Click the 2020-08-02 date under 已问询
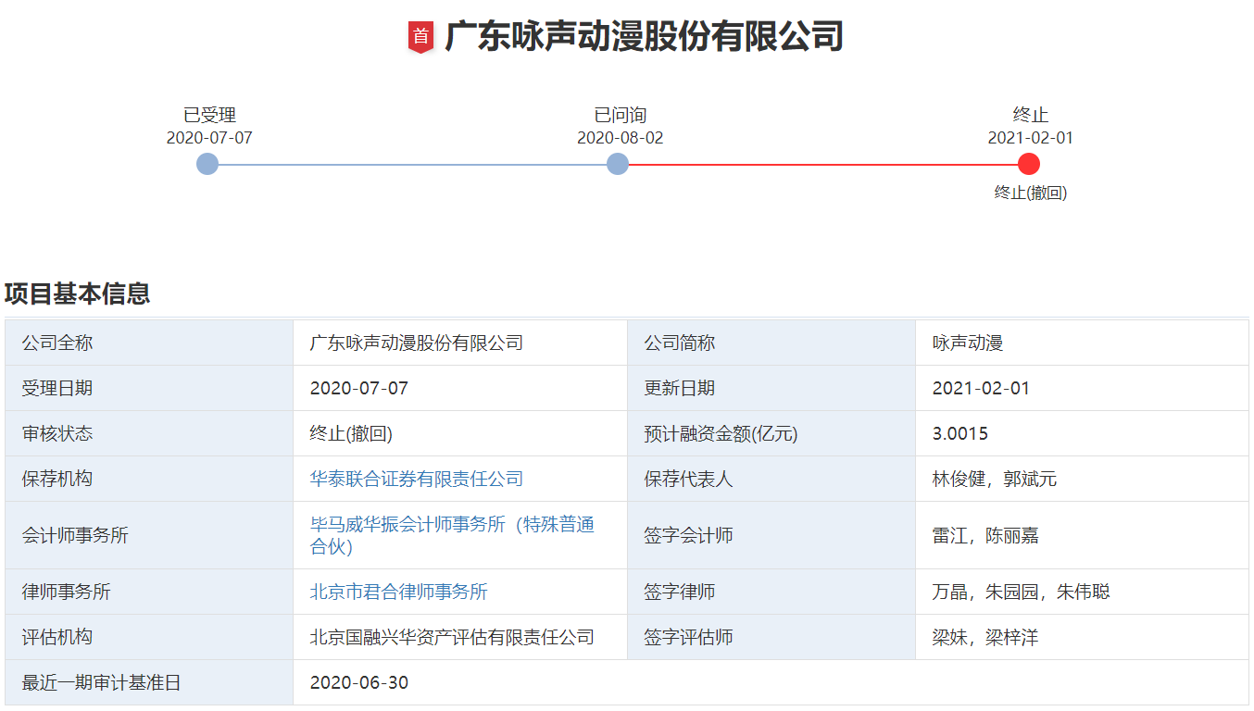The width and height of the screenshot is (1254, 711). (621, 138)
